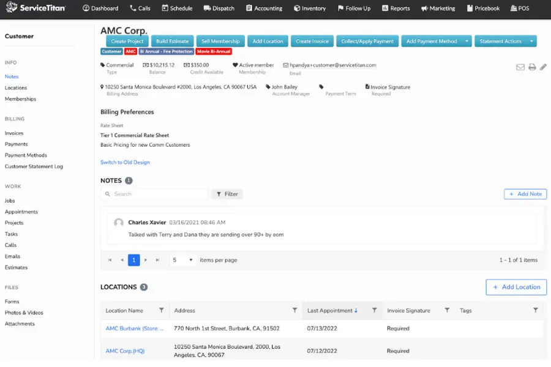551x367 pixels.
Task: Open the Calls menu
Action: click(x=140, y=8)
